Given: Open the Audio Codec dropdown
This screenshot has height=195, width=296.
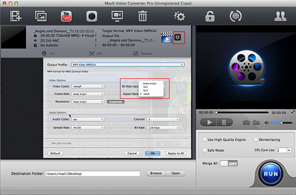Looking at the screenshot, I should point(88,119).
